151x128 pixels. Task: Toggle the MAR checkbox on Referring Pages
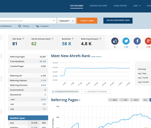111,100
